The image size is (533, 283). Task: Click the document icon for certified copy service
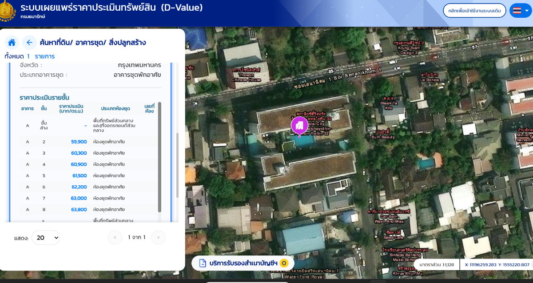point(203,263)
